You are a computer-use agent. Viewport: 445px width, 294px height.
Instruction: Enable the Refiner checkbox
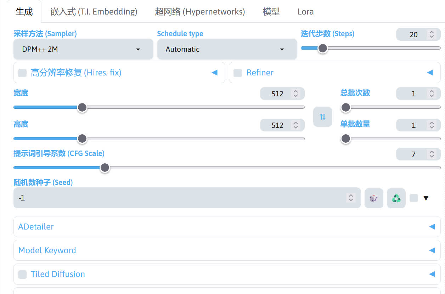[238, 73]
